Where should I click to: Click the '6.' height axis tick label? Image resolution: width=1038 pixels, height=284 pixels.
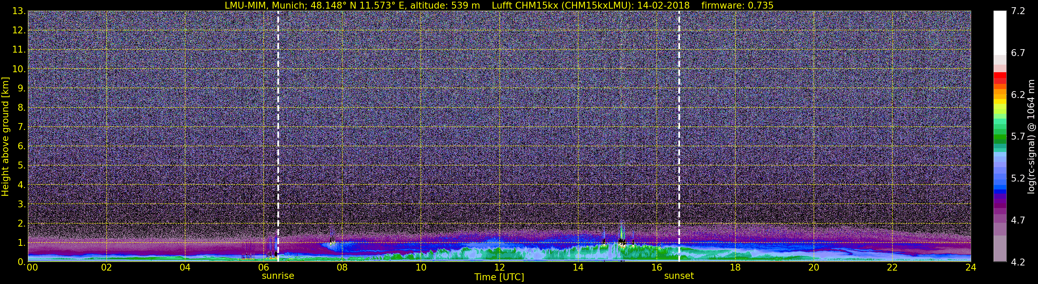21,146
